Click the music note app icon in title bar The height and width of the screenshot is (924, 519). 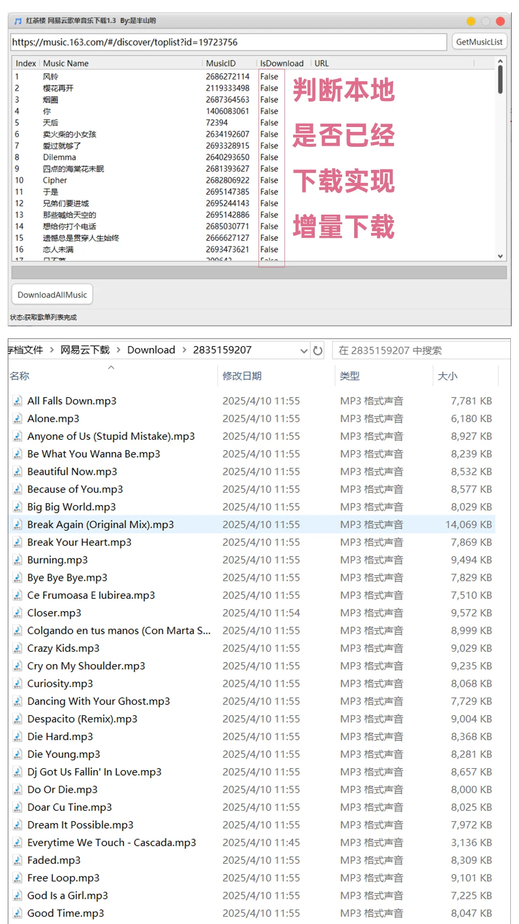pyautogui.click(x=18, y=21)
